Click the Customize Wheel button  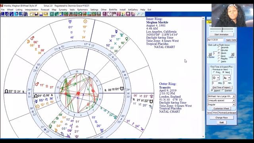(221, 108)
